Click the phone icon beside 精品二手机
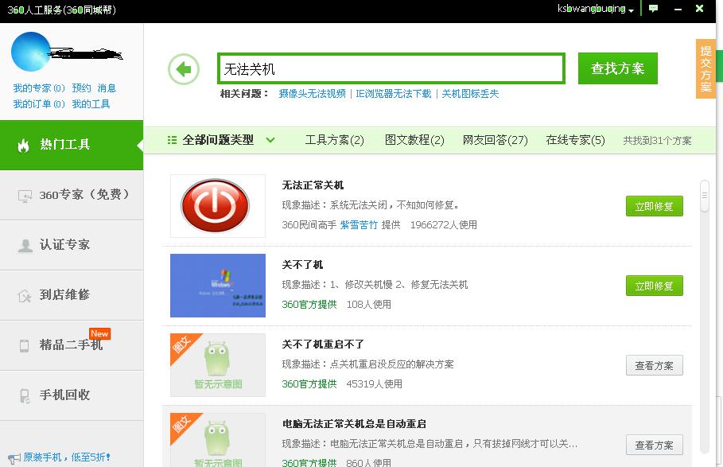This screenshot has height=467, width=723. click(24, 345)
